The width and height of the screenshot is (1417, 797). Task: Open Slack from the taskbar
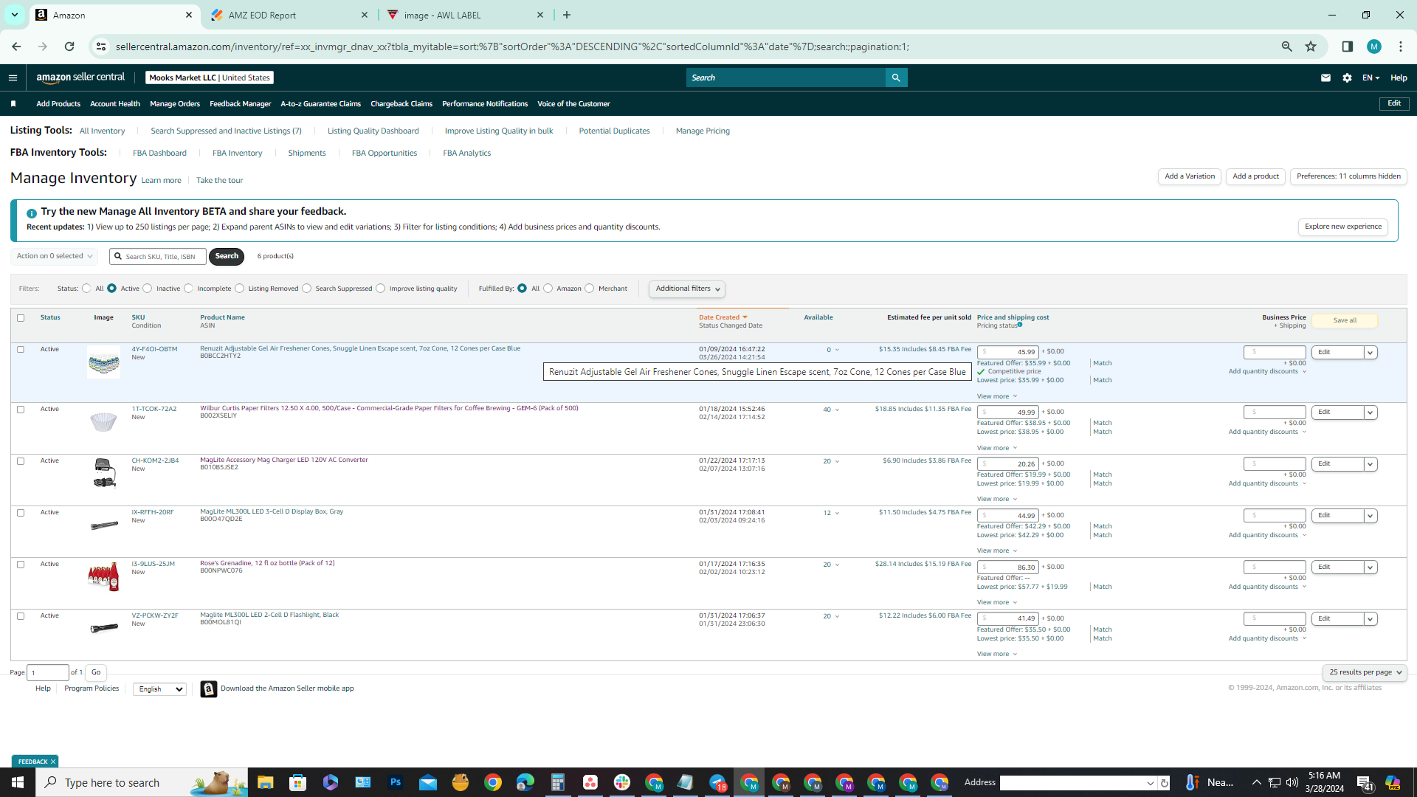pos(622,782)
